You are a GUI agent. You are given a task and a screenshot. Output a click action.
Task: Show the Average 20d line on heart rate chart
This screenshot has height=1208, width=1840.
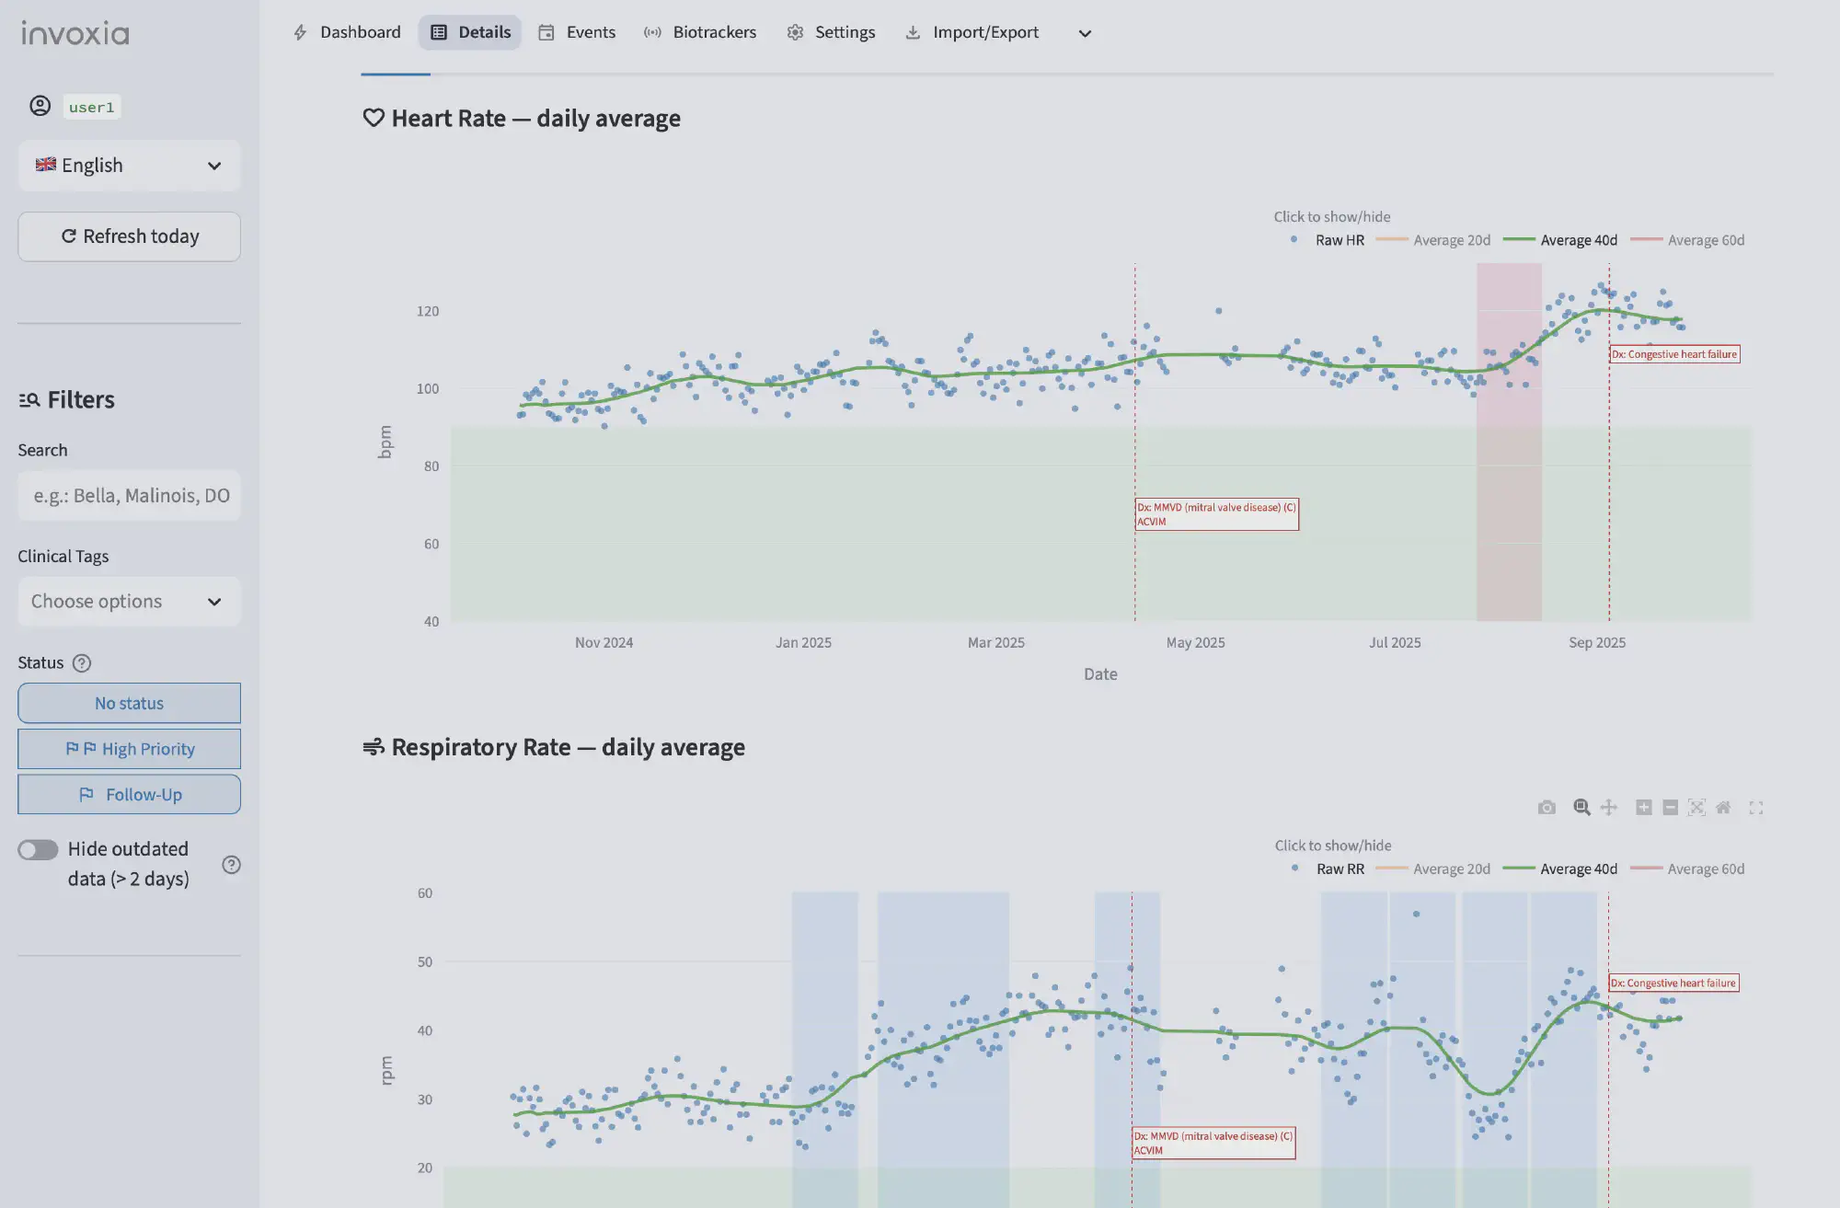(x=1452, y=239)
